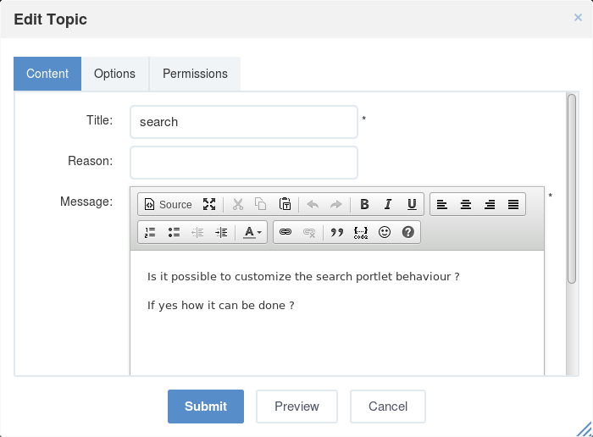Insert a link with chain icon
The image size is (593, 437).
[x=285, y=232]
